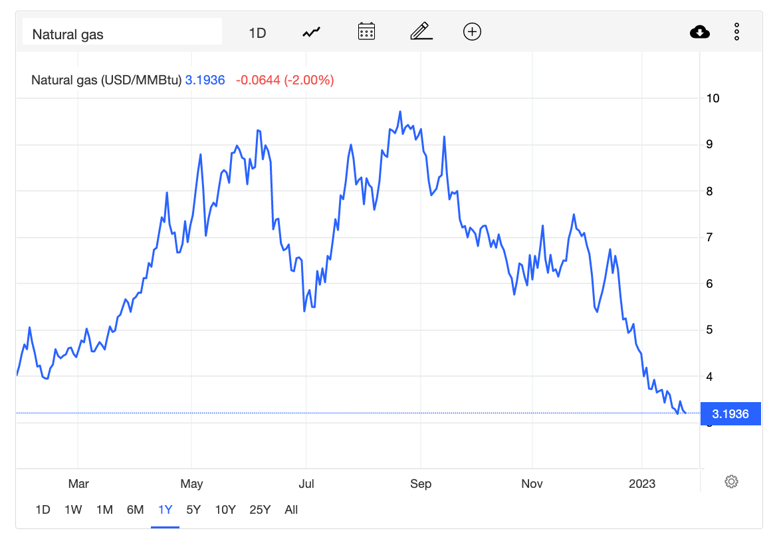Add comparison with the plus circle icon
This screenshot has width=779, height=545.
(472, 32)
